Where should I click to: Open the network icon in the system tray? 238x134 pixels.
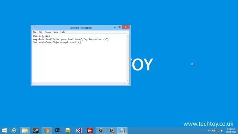pyautogui.click(x=218, y=131)
